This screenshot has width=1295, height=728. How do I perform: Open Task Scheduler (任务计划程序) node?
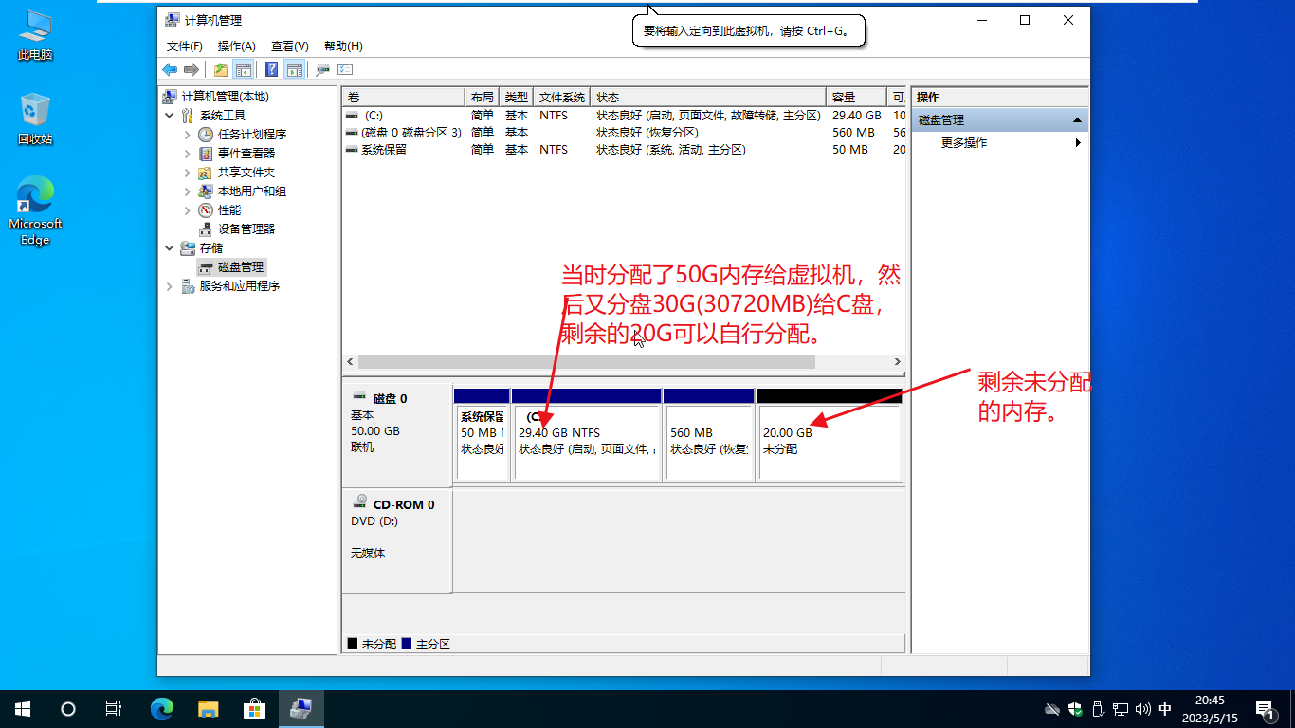pos(251,135)
